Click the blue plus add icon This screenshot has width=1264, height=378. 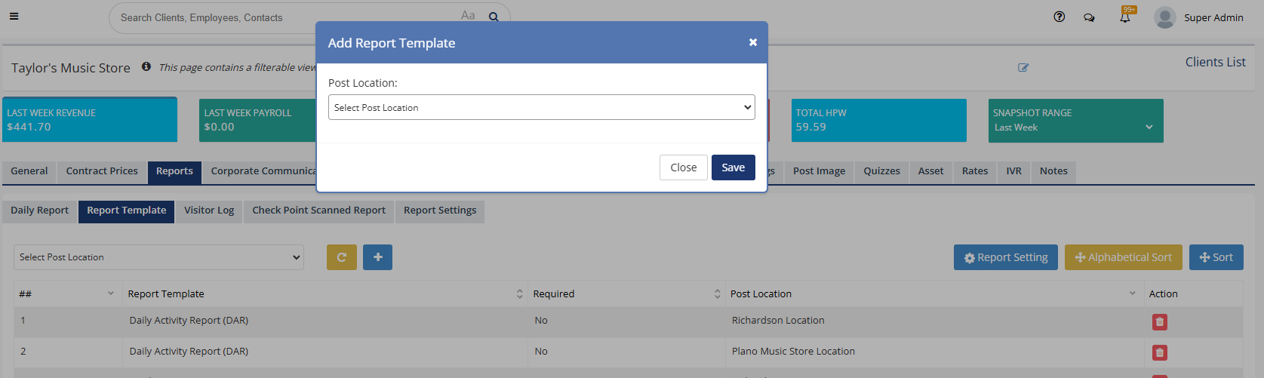(x=377, y=257)
